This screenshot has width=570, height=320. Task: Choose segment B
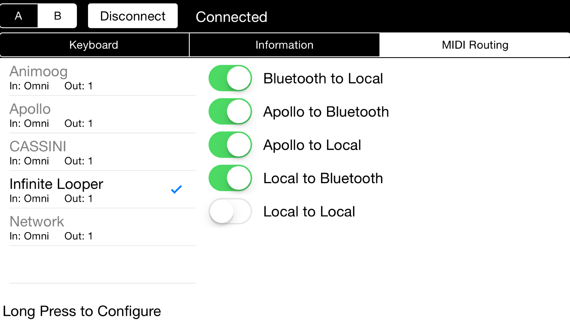pyautogui.click(x=57, y=16)
